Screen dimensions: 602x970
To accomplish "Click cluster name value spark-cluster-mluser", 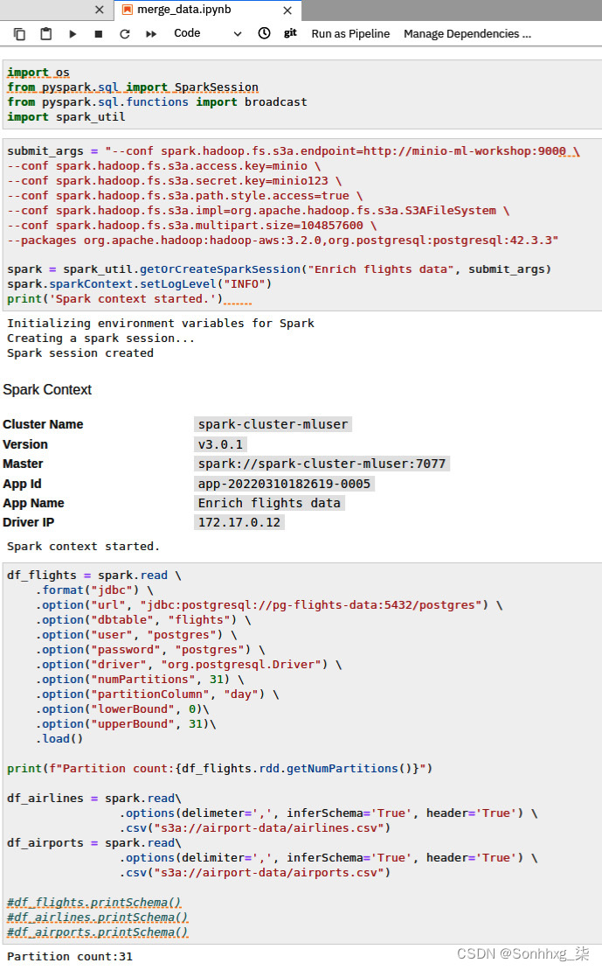I will coord(273,424).
